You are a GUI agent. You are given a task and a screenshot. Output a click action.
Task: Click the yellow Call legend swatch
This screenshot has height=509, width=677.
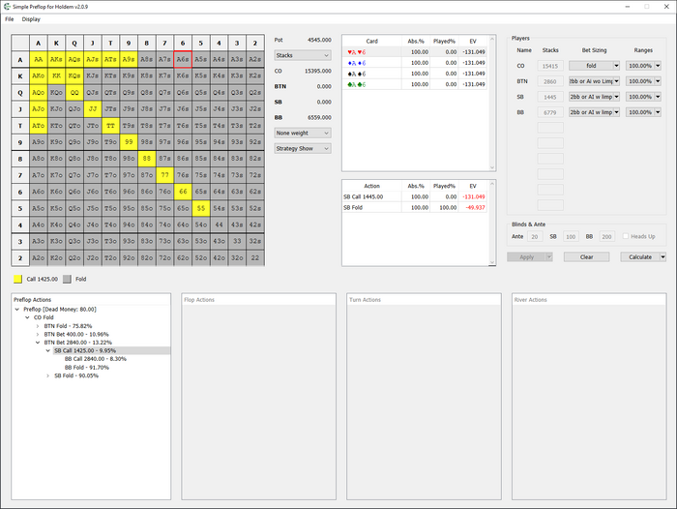(x=17, y=279)
